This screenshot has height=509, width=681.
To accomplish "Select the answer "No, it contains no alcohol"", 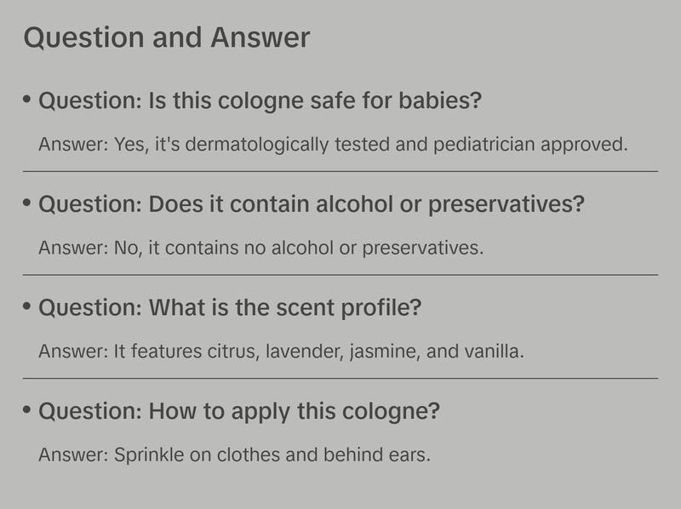I will click(x=260, y=249).
